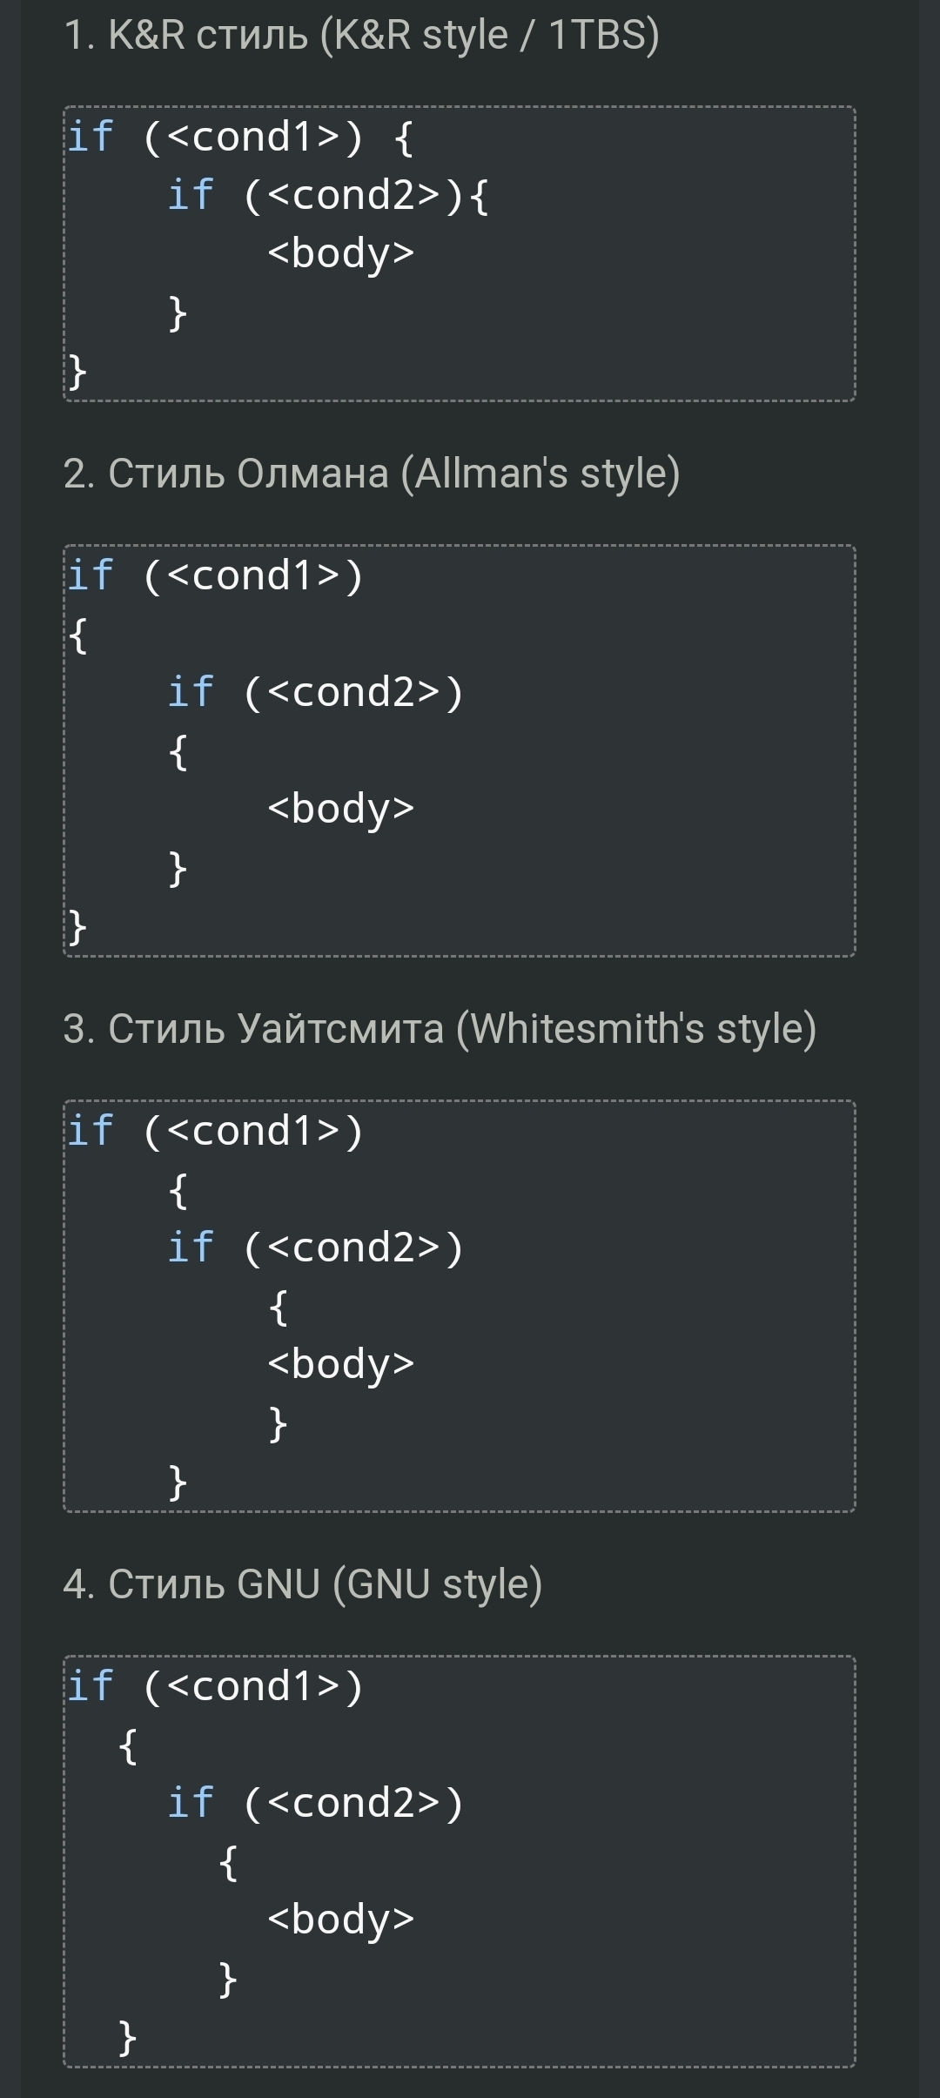The image size is (940, 2098).
Task: Click the first opening brace in Allman block
Action: point(77,635)
